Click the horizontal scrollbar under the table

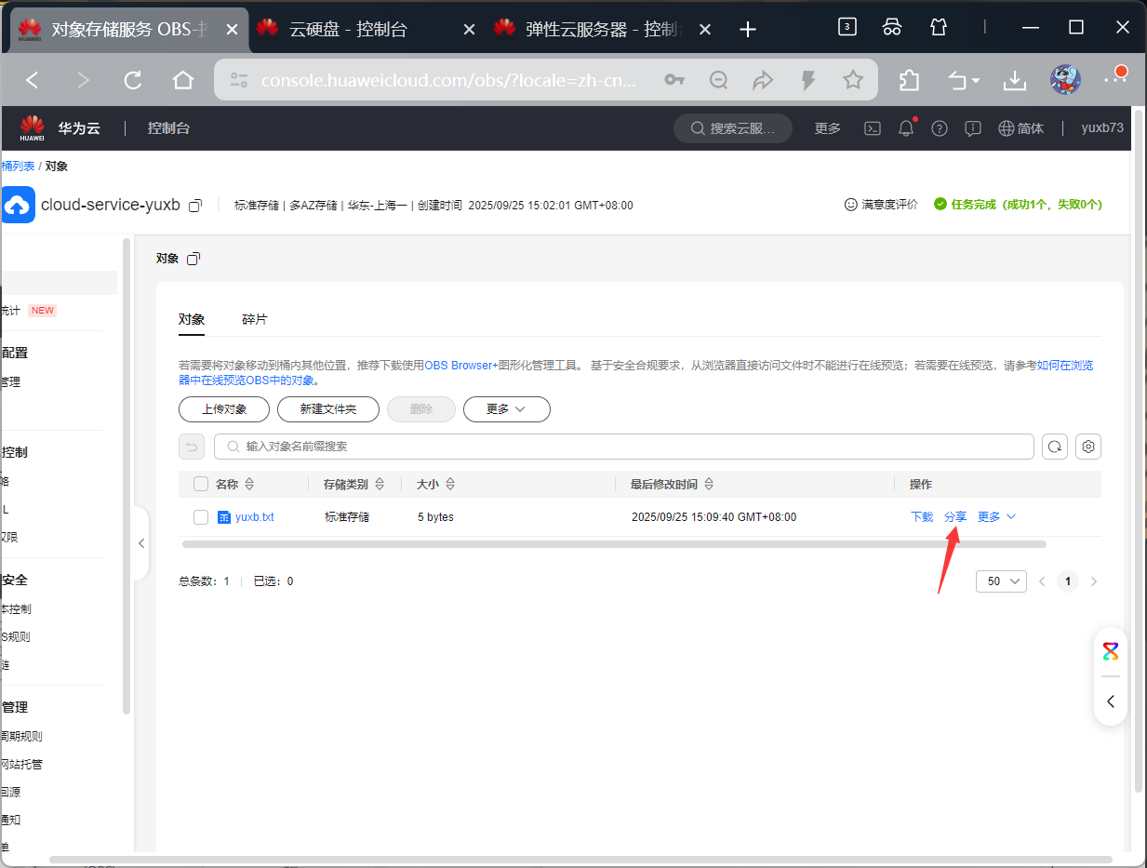point(614,543)
